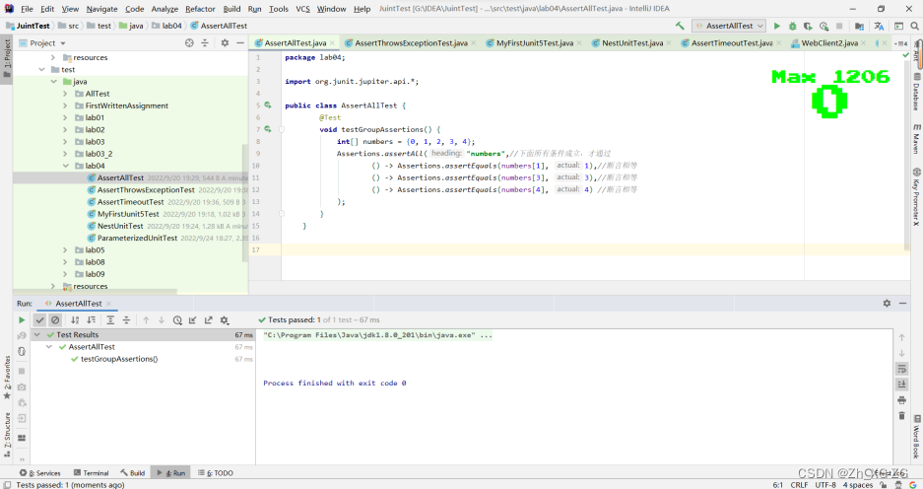Rerun tests with green play icon in Run panel
The width and height of the screenshot is (923, 489).
pos(22,319)
